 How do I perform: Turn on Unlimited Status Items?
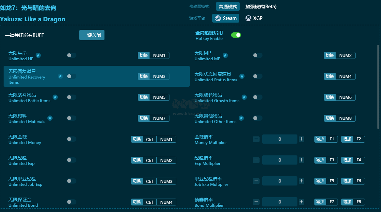tap(258, 76)
